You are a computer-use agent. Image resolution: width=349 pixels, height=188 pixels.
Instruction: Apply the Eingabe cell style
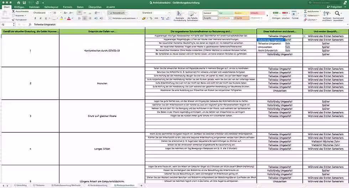(x=242, y=18)
